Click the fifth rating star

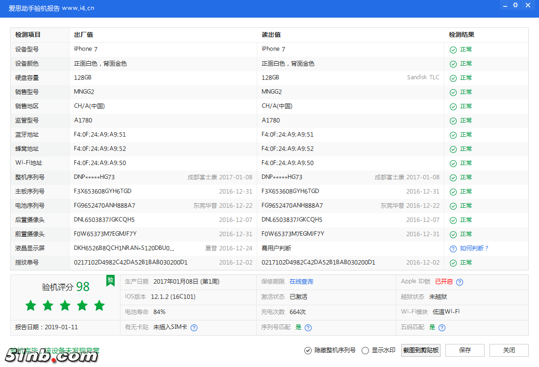click(99, 305)
